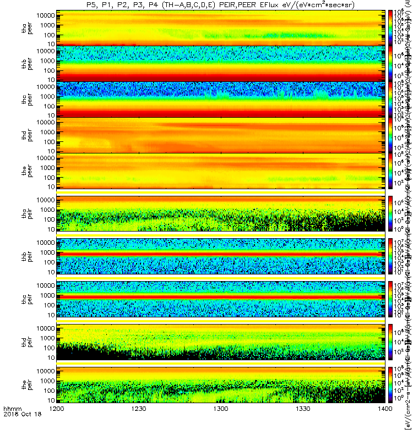
Task: Click the '100' tick label of thc peer panel
Action: (x=49, y=106)
